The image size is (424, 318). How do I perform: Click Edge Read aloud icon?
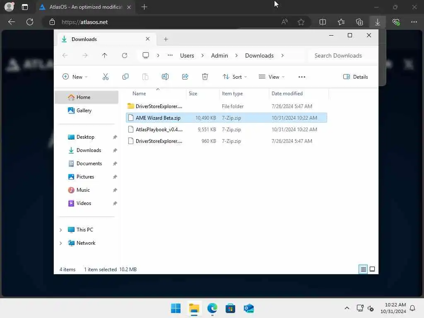(284, 22)
